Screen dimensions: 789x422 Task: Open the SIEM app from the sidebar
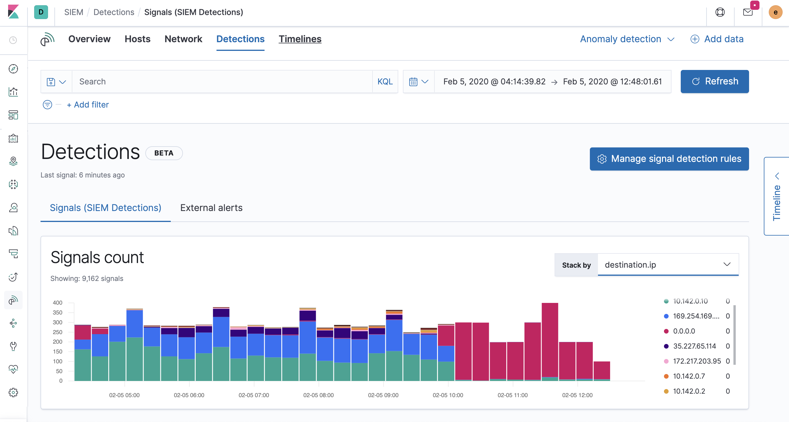[13, 300]
